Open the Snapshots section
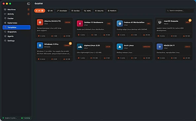Screen dimensions: 196x121 tap(17, 32)
